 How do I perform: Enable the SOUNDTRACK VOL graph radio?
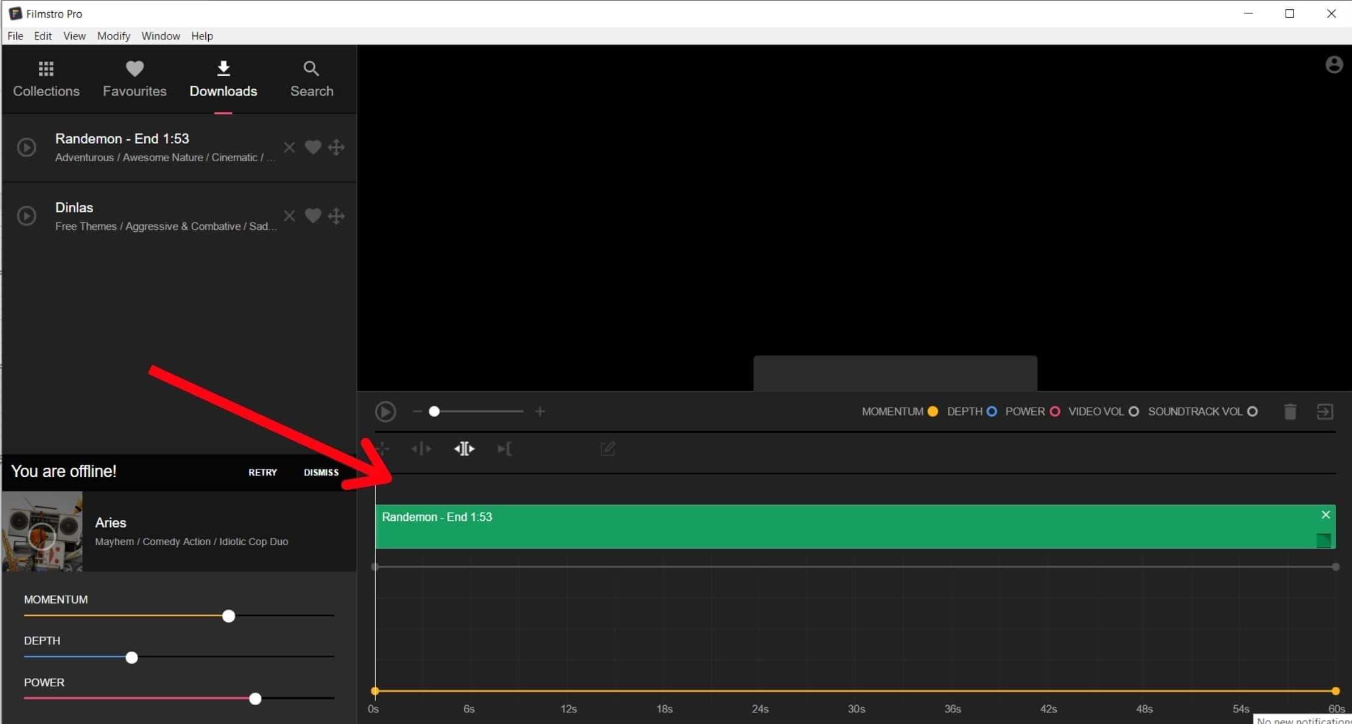1252,412
